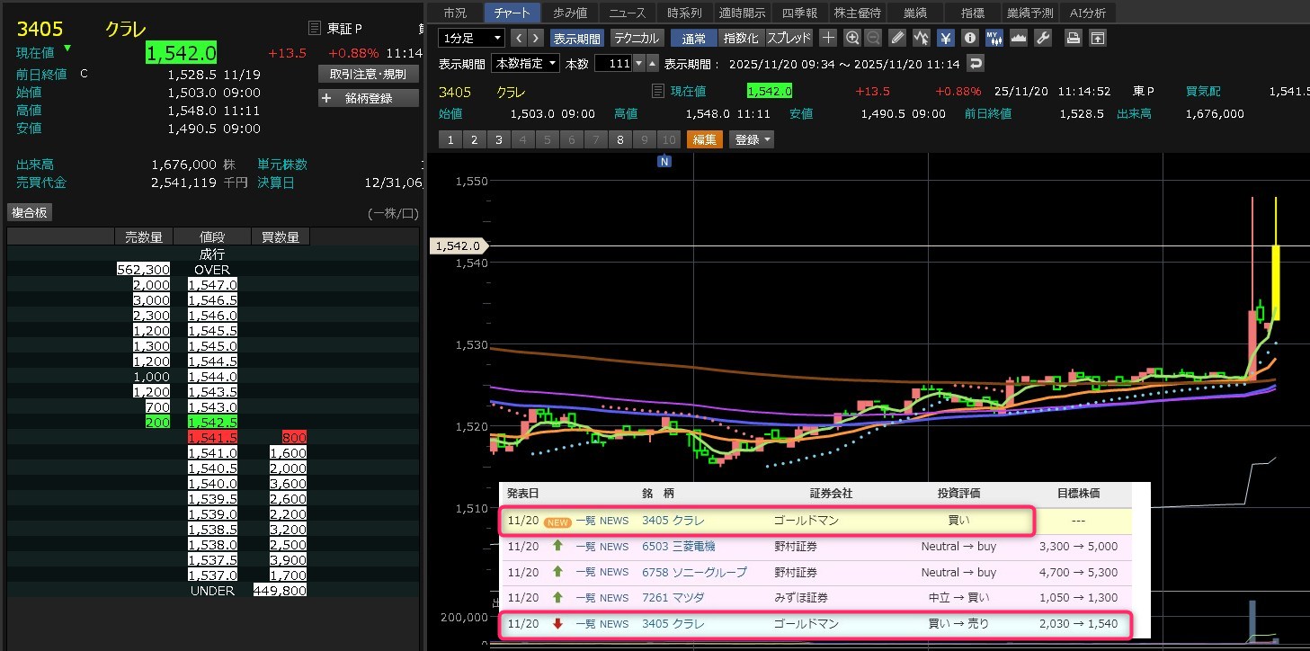Toggle the 指数化 chart mode
Image resolution: width=1310 pixels, height=651 pixels.
pos(741,38)
